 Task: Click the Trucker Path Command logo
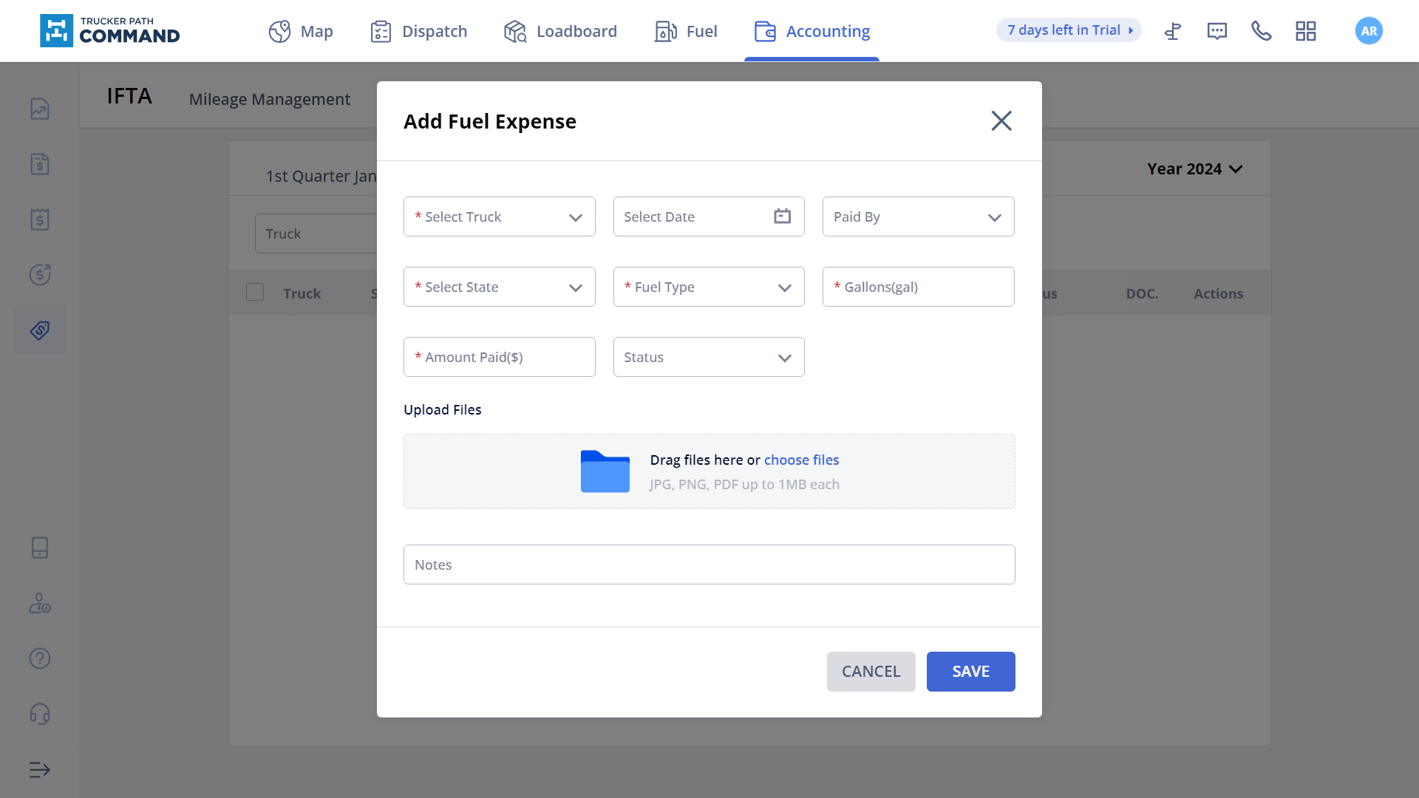[x=109, y=30]
